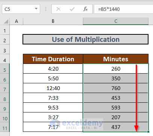Image resolution: width=153 pixels, height=136 pixels.
Task: Select the cell showing 350 minutes
Action: coord(116,78)
